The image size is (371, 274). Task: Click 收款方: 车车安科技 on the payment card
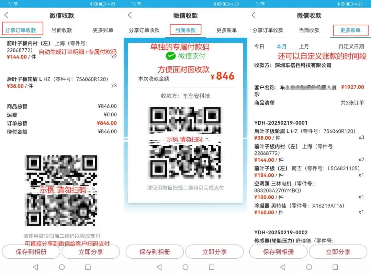tap(185, 96)
